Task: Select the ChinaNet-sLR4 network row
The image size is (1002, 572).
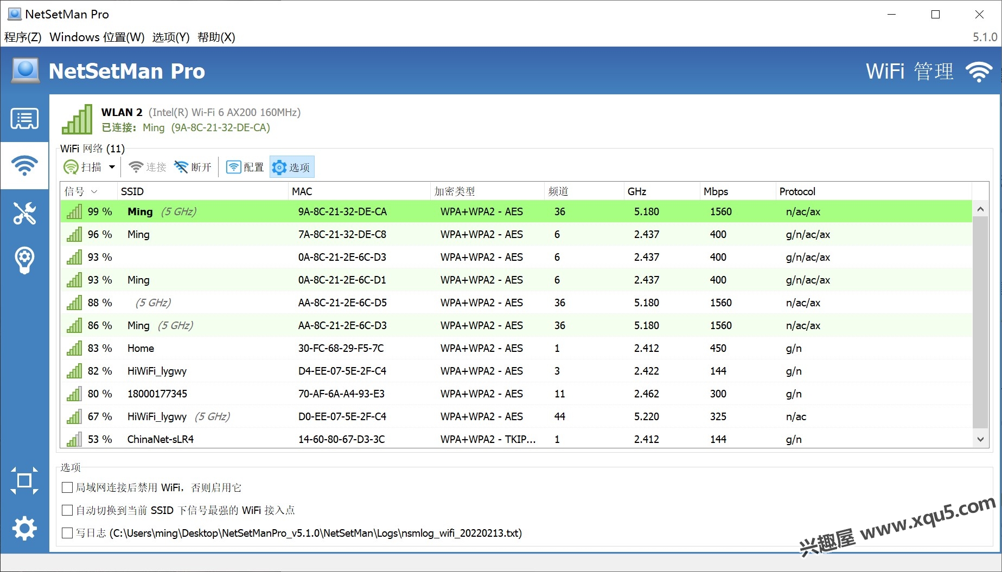Action: (516, 439)
